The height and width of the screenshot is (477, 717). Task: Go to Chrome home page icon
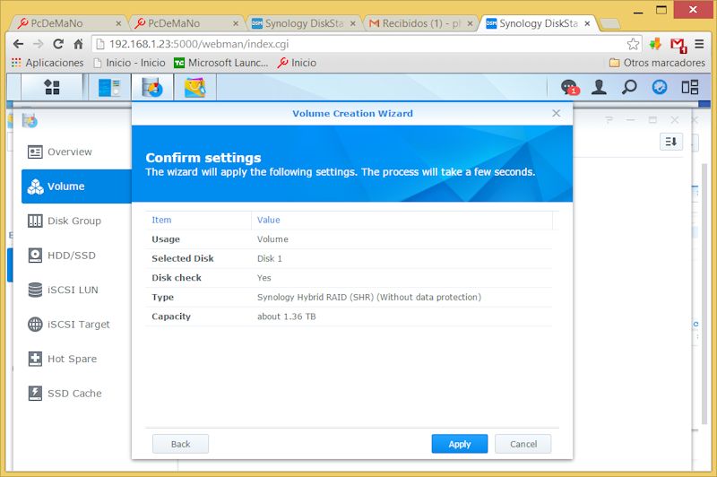[x=78, y=44]
